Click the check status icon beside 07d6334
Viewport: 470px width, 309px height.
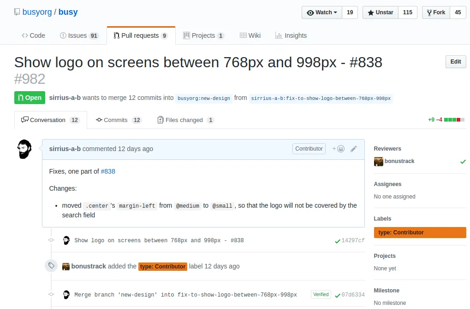coord(338,296)
